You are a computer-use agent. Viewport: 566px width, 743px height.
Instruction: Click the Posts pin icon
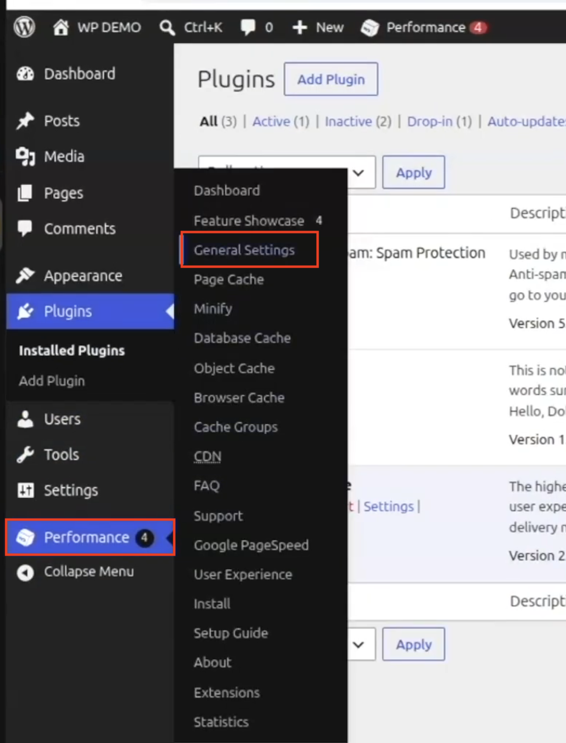pyautogui.click(x=25, y=121)
